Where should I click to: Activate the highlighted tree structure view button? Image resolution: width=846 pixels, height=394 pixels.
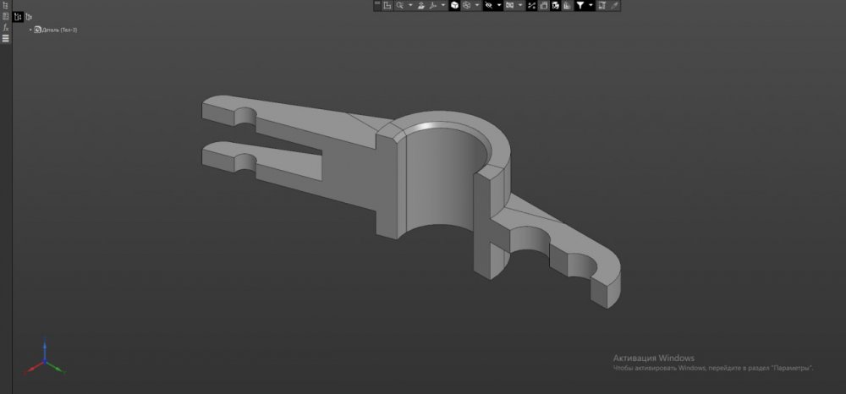pos(18,16)
